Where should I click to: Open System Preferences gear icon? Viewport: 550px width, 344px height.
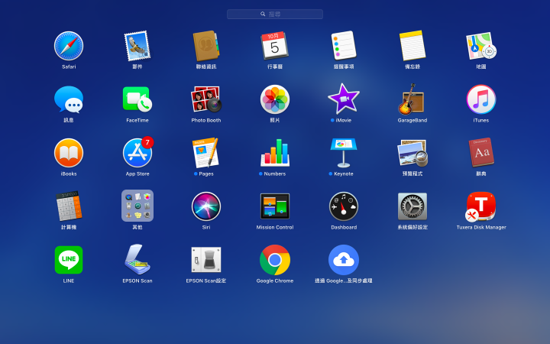click(x=412, y=206)
